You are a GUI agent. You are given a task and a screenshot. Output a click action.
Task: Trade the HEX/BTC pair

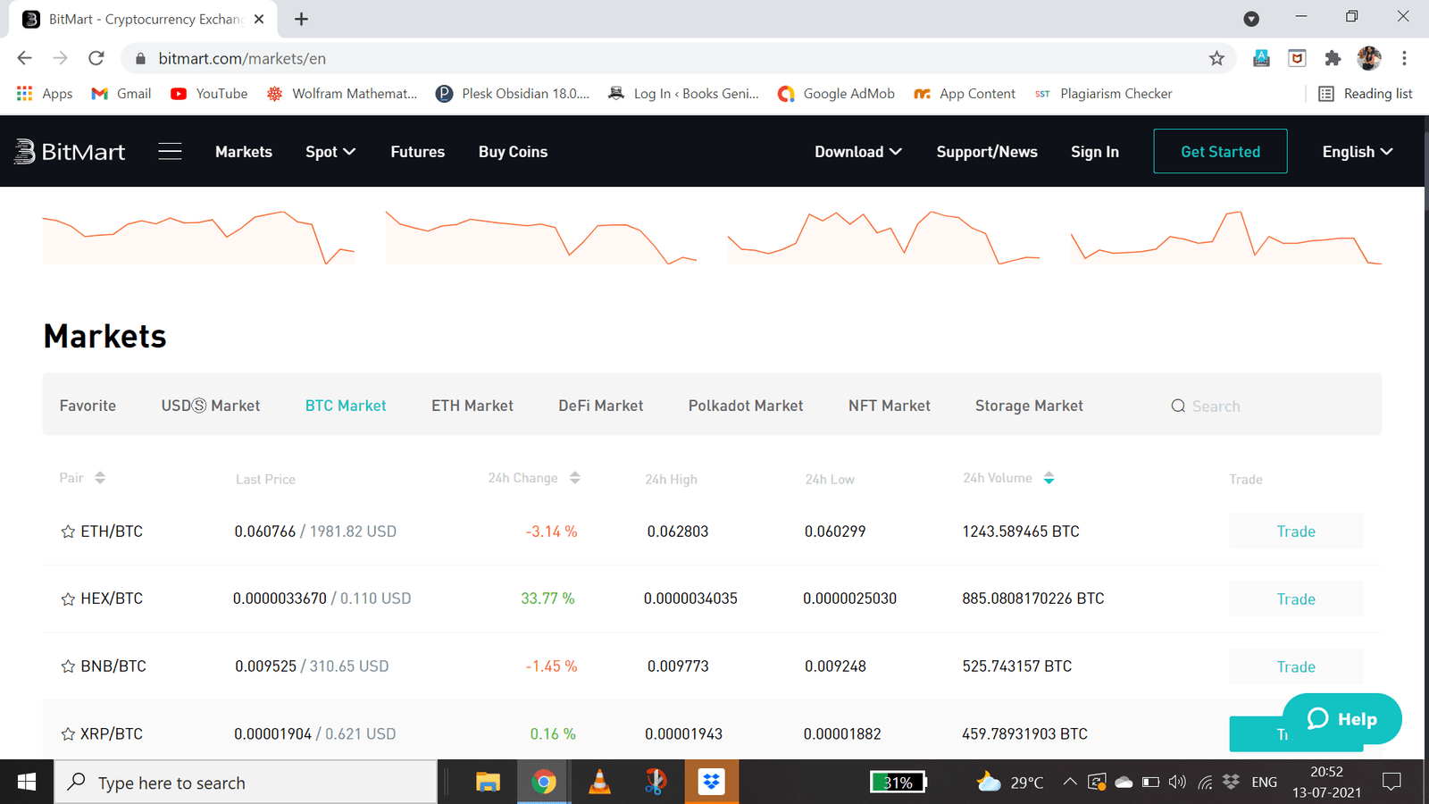pos(1296,599)
